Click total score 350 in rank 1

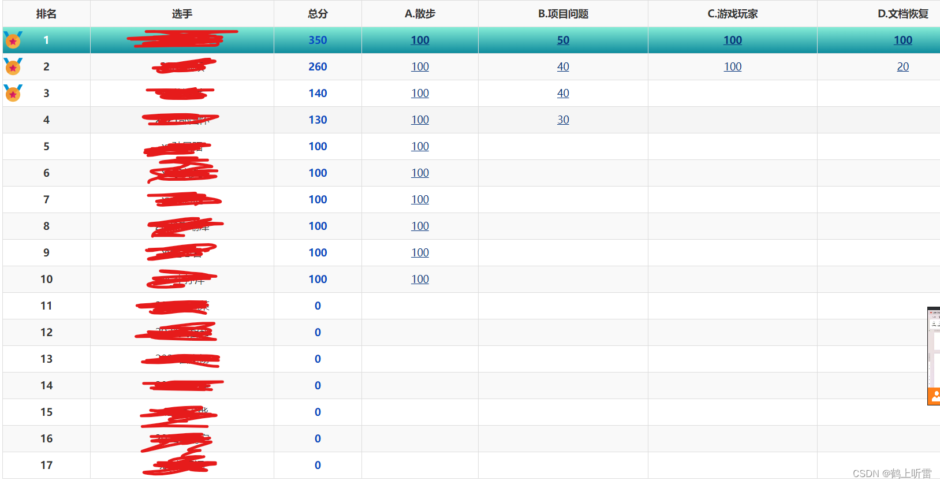tap(318, 40)
